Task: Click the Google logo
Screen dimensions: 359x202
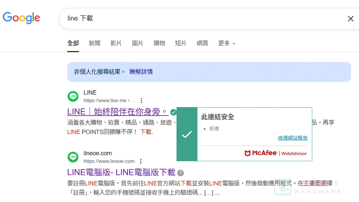Action: [21, 18]
